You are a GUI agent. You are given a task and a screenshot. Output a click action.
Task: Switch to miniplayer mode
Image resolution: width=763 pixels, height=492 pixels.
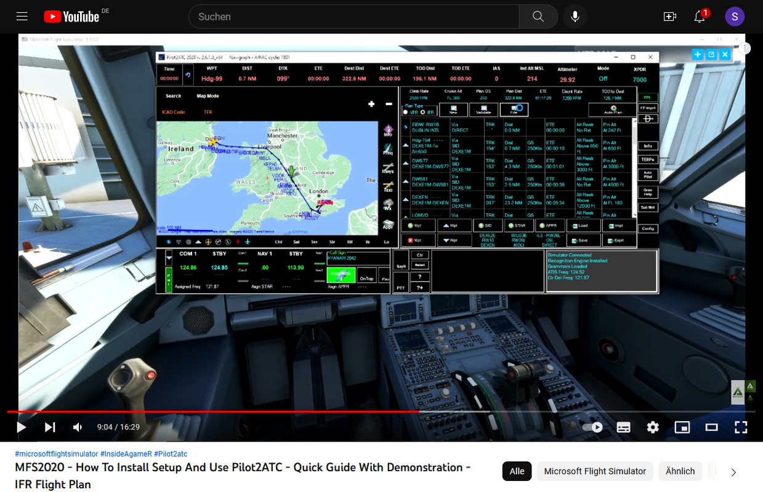point(682,427)
